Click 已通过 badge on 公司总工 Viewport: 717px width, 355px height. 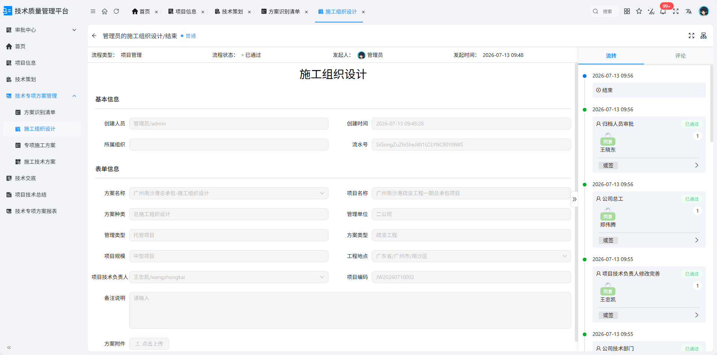[x=692, y=199]
